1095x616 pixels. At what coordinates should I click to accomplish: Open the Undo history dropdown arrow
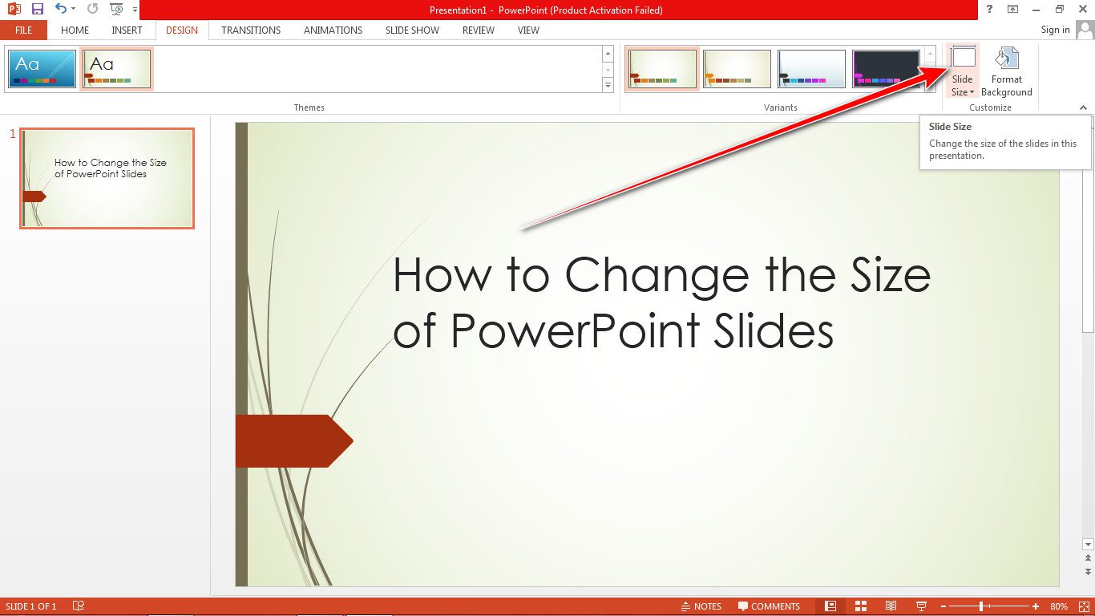pos(73,10)
